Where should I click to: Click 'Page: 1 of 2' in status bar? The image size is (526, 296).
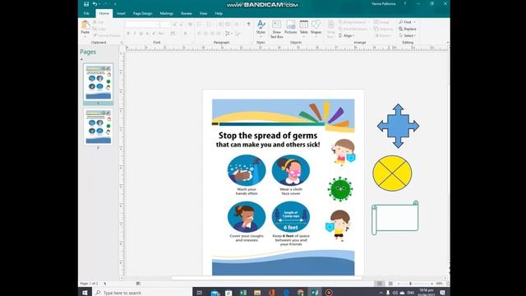pos(89,284)
